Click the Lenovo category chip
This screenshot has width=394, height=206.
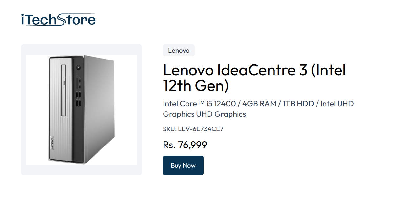click(179, 50)
